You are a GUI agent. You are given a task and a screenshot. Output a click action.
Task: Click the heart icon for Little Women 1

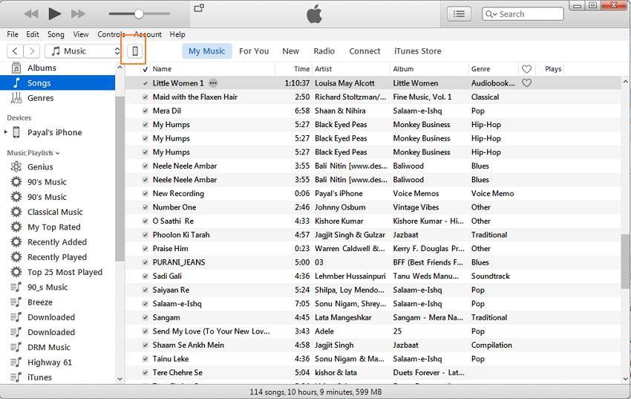[526, 83]
